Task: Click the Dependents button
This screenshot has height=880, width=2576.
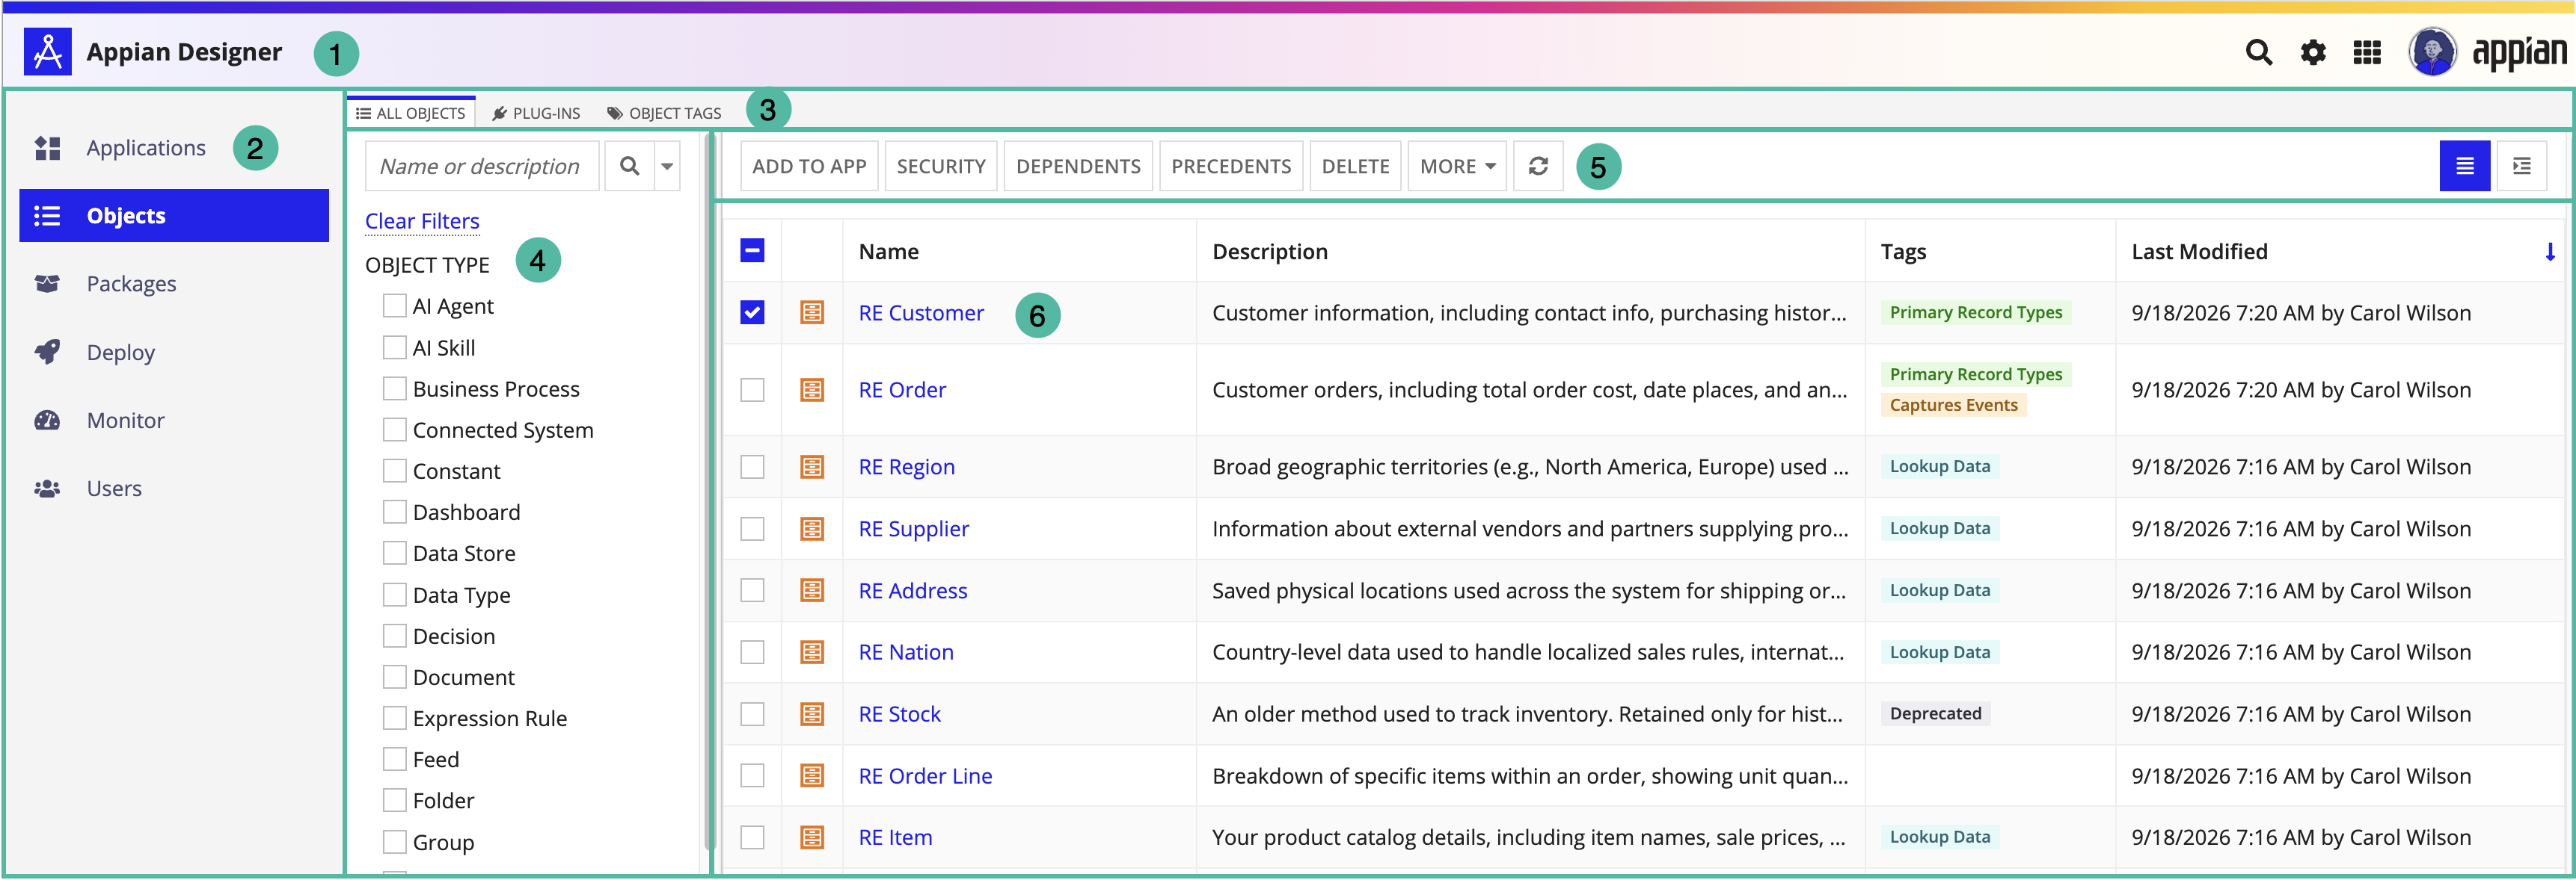Action: pyautogui.click(x=1078, y=166)
